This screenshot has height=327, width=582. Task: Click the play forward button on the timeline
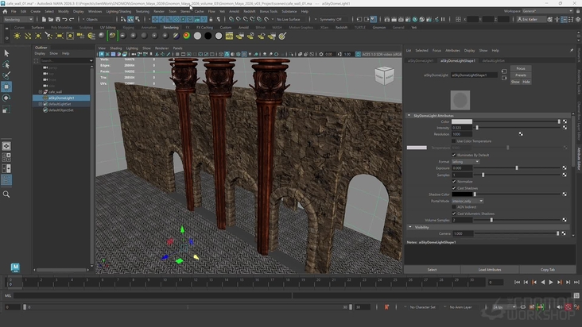(550, 282)
